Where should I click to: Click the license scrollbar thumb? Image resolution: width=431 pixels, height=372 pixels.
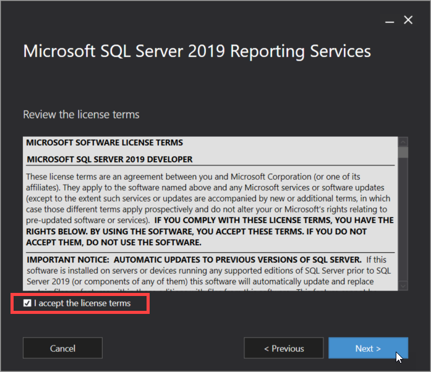click(x=403, y=153)
